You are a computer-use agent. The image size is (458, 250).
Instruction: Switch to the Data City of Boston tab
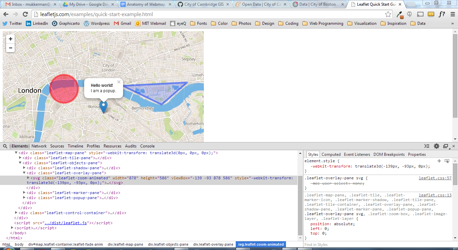(318, 4)
